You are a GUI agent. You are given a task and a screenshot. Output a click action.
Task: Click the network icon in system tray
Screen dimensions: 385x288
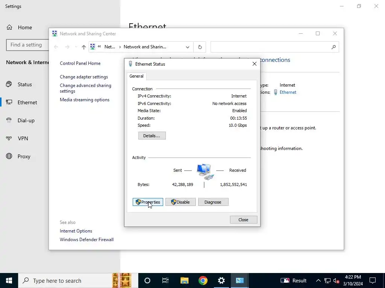[x=327, y=280]
